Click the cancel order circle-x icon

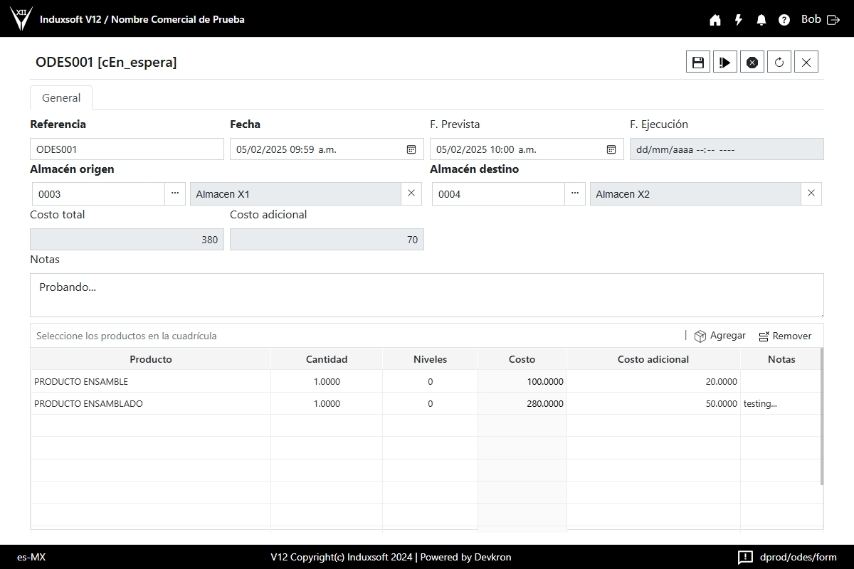tap(752, 62)
